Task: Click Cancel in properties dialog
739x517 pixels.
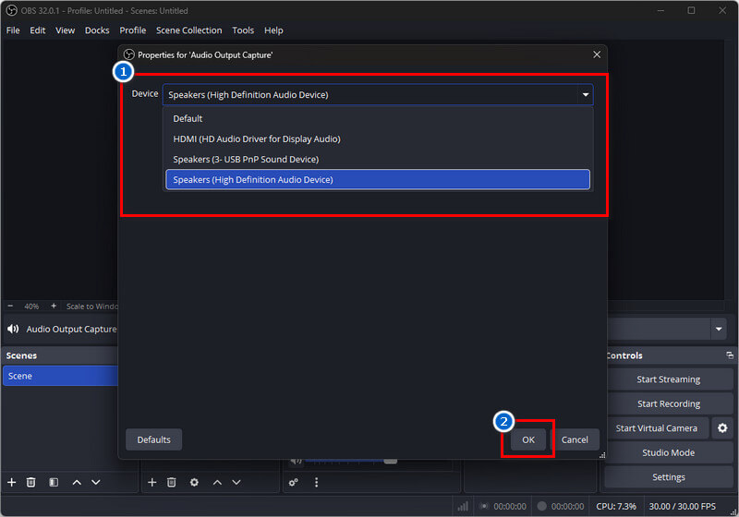Action: [x=575, y=439]
